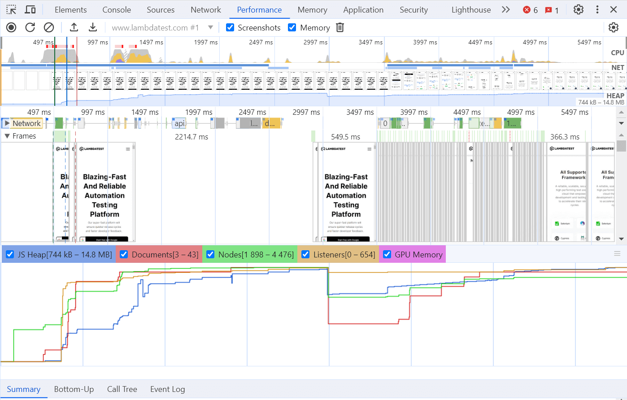Disable the Screenshots capture checkbox
Screen dimensions: 627x400
pyautogui.click(x=230, y=27)
